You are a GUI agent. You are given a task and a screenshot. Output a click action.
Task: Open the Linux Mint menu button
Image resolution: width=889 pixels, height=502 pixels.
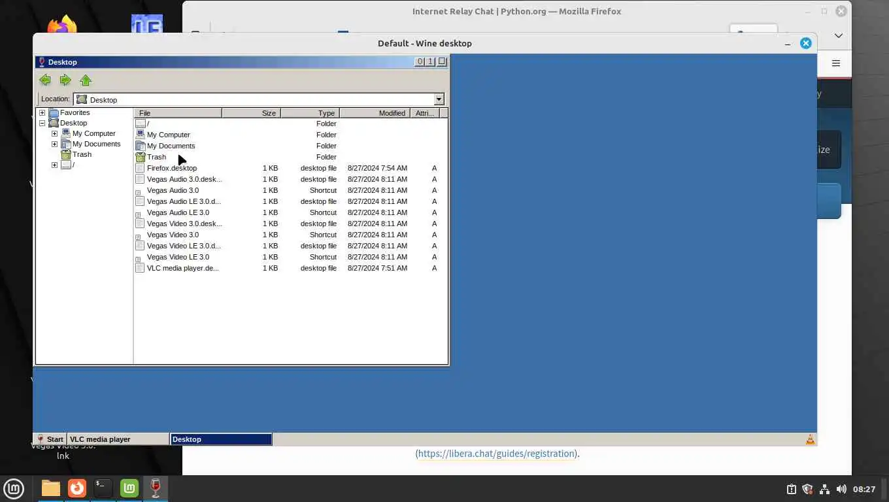(14, 488)
